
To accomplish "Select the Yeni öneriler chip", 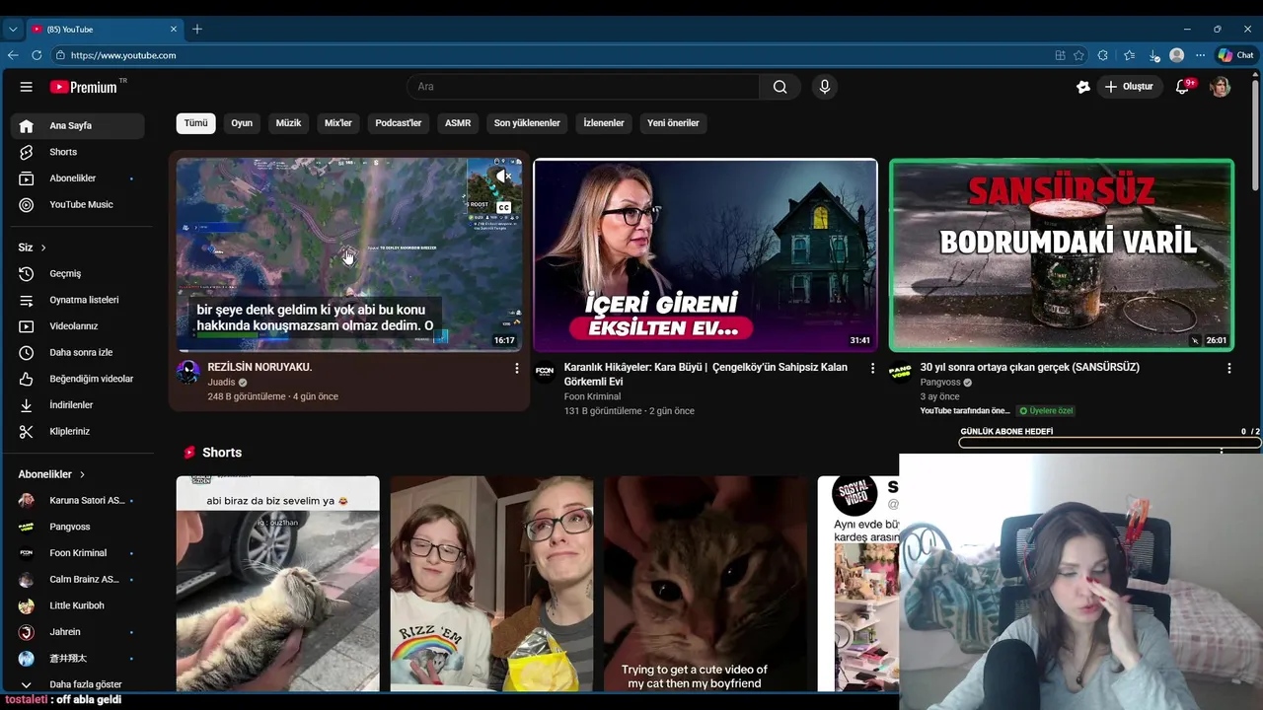I will click(673, 123).
